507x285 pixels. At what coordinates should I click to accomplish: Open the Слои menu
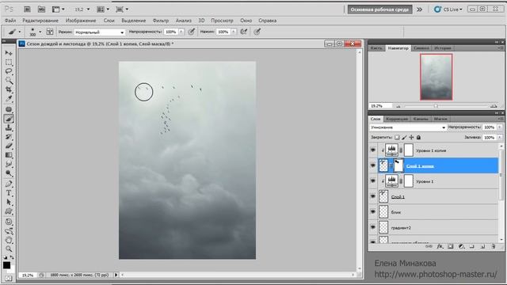coord(109,21)
